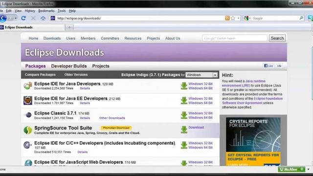The image size is (313, 176).
Task: Click Java Developers package icon
Action: [x=28, y=86]
